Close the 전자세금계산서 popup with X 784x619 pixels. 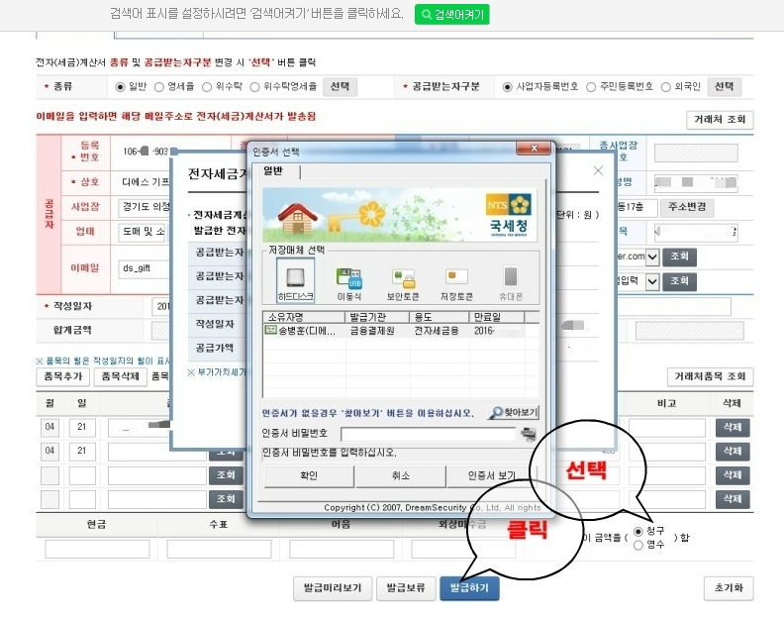(x=598, y=170)
